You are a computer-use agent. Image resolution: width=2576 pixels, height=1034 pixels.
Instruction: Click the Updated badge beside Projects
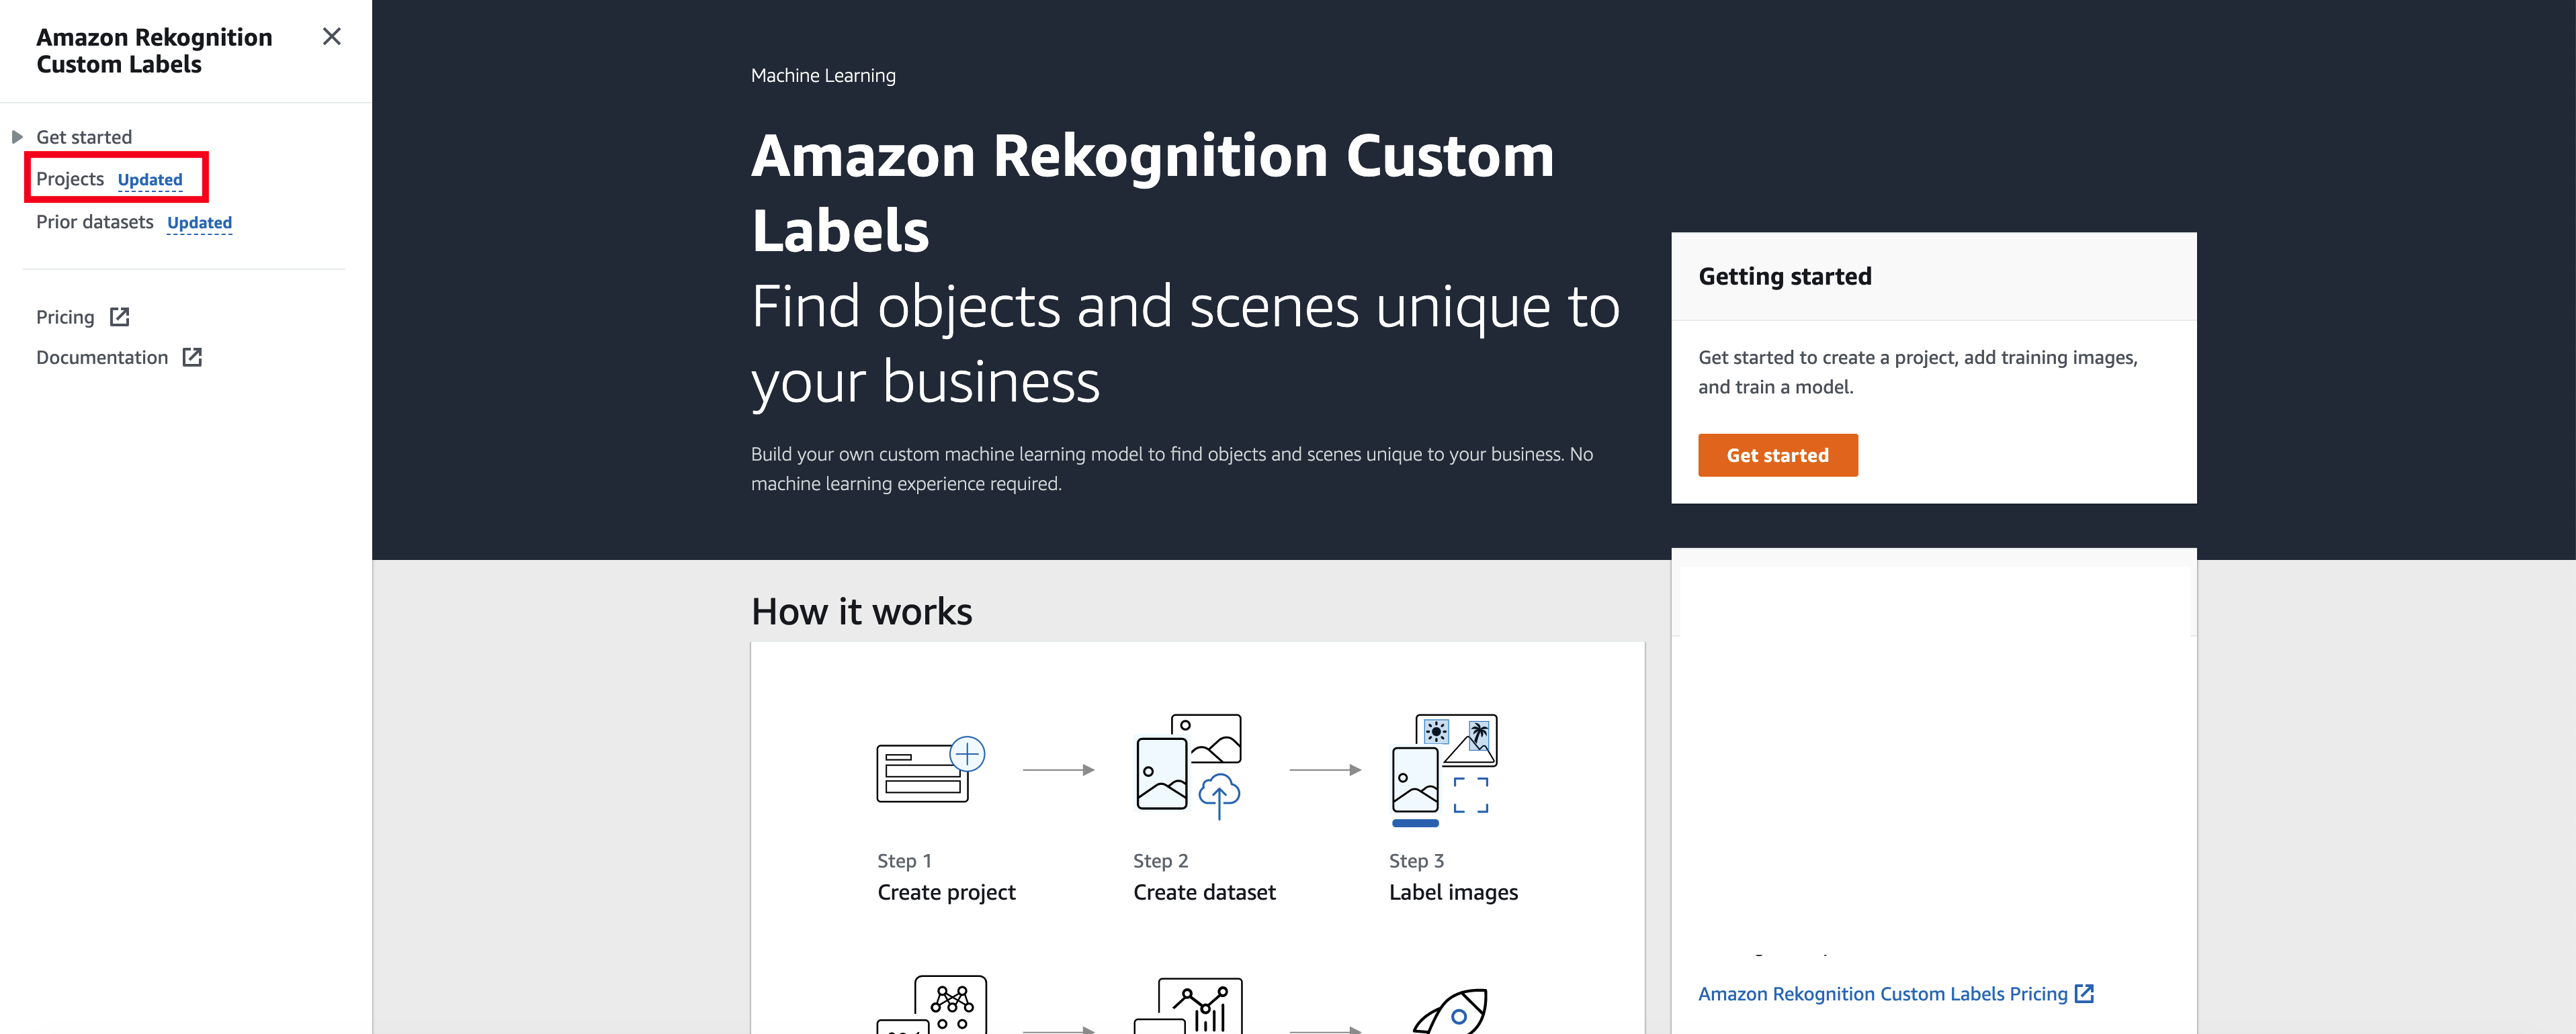coord(150,180)
